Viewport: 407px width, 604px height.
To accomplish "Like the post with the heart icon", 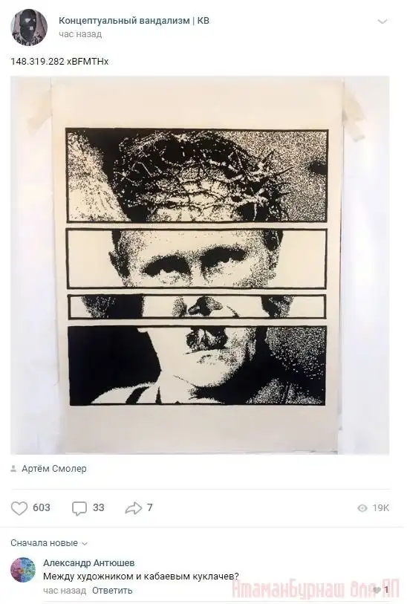I will (19, 508).
